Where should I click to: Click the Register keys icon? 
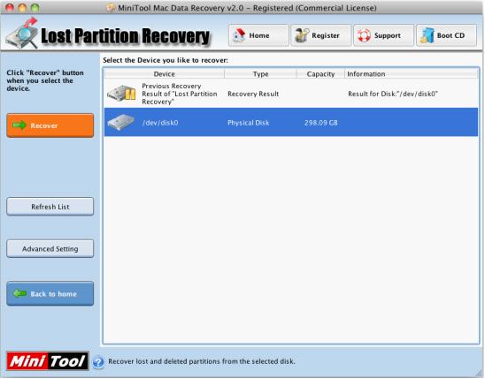(302, 35)
